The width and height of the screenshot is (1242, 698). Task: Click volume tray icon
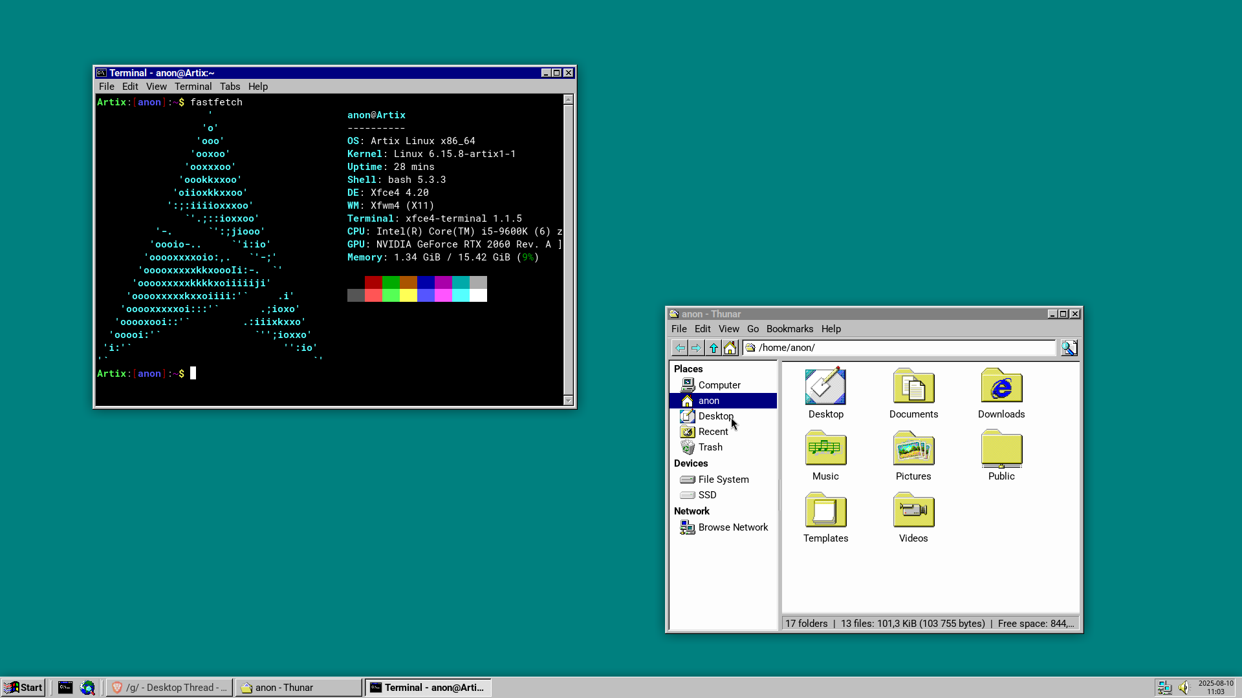[x=1184, y=688]
